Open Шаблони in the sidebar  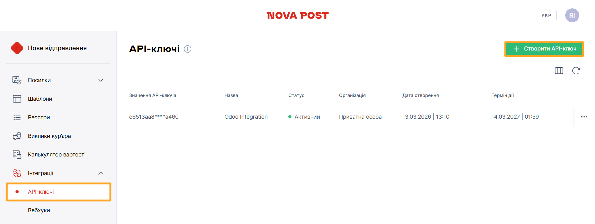click(40, 99)
